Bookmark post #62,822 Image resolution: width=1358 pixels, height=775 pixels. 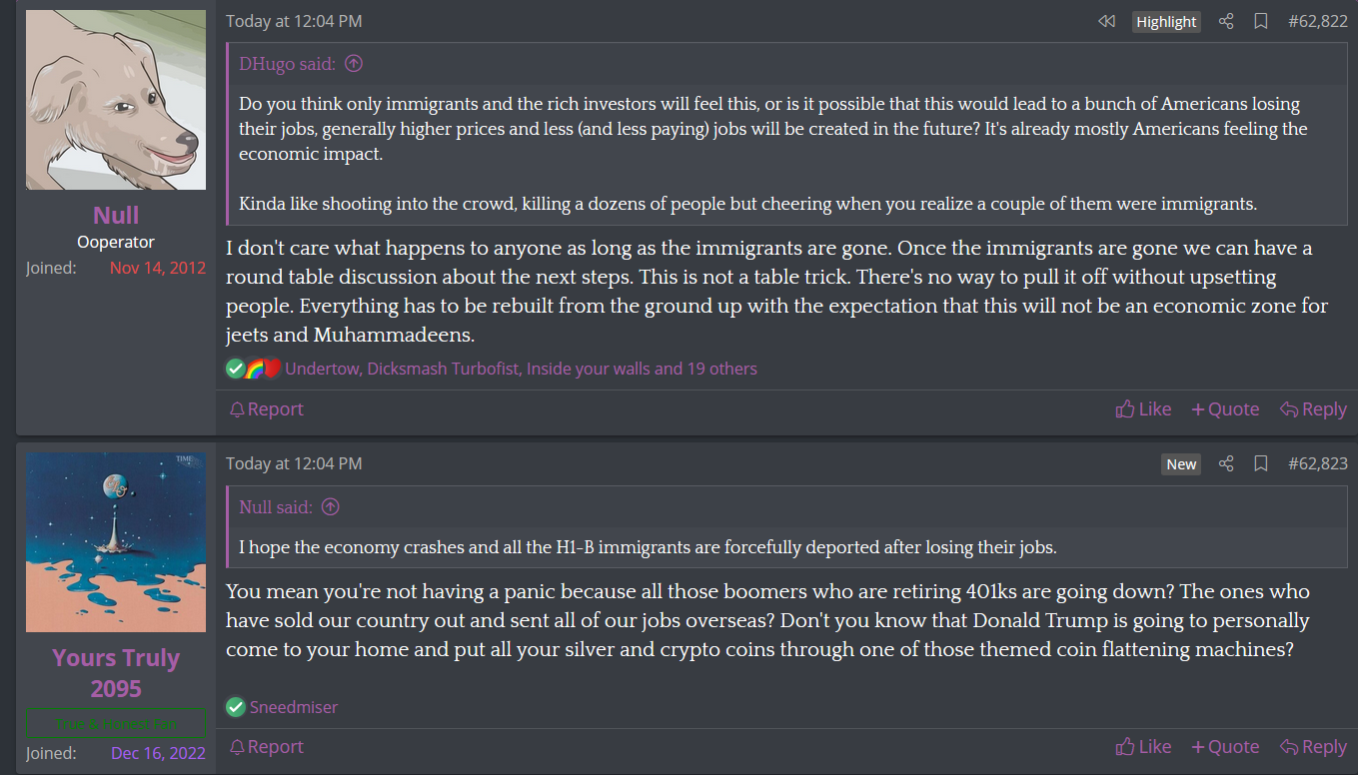tap(1261, 21)
